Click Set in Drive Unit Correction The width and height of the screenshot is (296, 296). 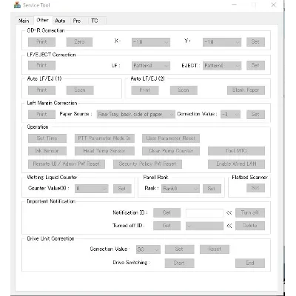(179, 249)
